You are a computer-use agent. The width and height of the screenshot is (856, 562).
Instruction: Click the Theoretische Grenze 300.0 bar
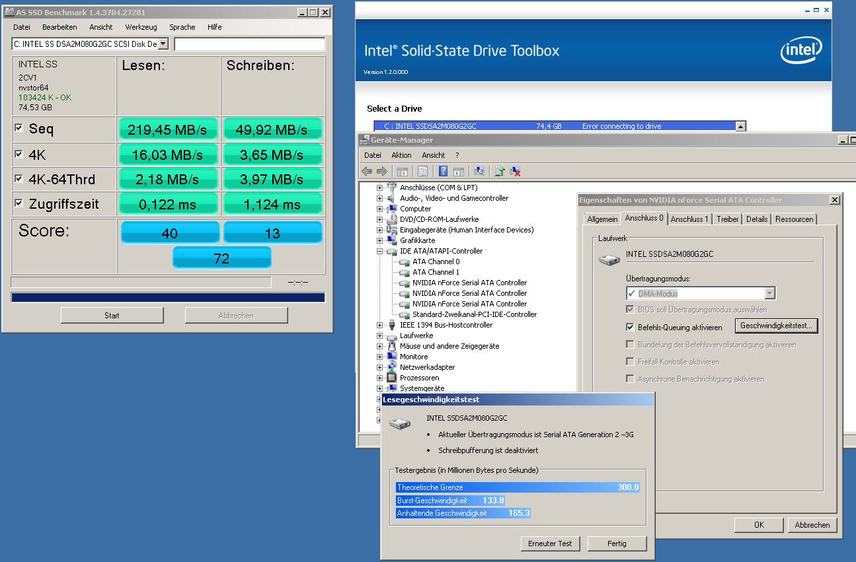click(x=518, y=487)
